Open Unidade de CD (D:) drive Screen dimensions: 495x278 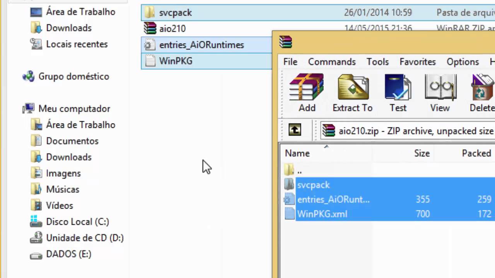pyautogui.click(x=85, y=238)
